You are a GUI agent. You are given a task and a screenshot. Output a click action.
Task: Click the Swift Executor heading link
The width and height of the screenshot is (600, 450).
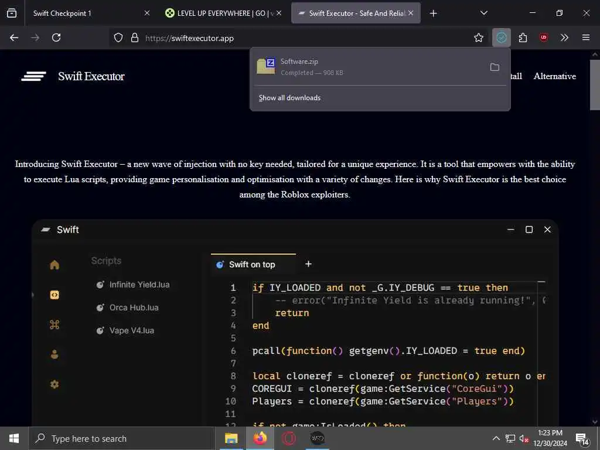(91, 76)
